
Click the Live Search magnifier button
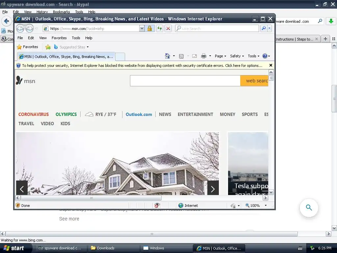(x=264, y=28)
